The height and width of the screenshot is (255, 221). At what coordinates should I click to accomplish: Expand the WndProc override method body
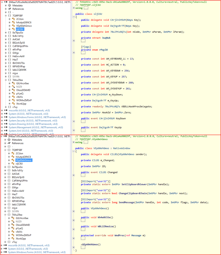[74, 238]
